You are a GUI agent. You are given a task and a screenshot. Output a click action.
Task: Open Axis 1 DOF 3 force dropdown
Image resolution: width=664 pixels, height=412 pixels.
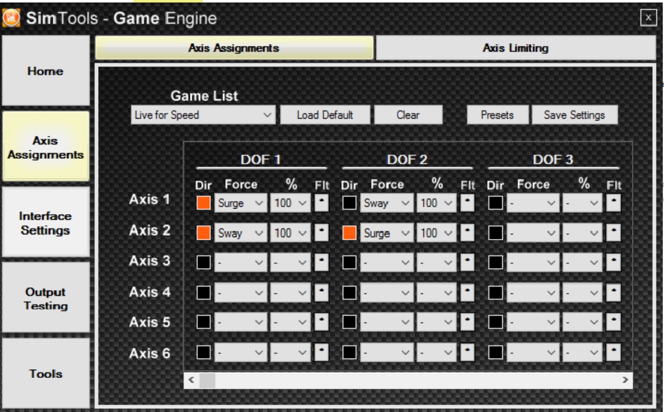pos(532,203)
